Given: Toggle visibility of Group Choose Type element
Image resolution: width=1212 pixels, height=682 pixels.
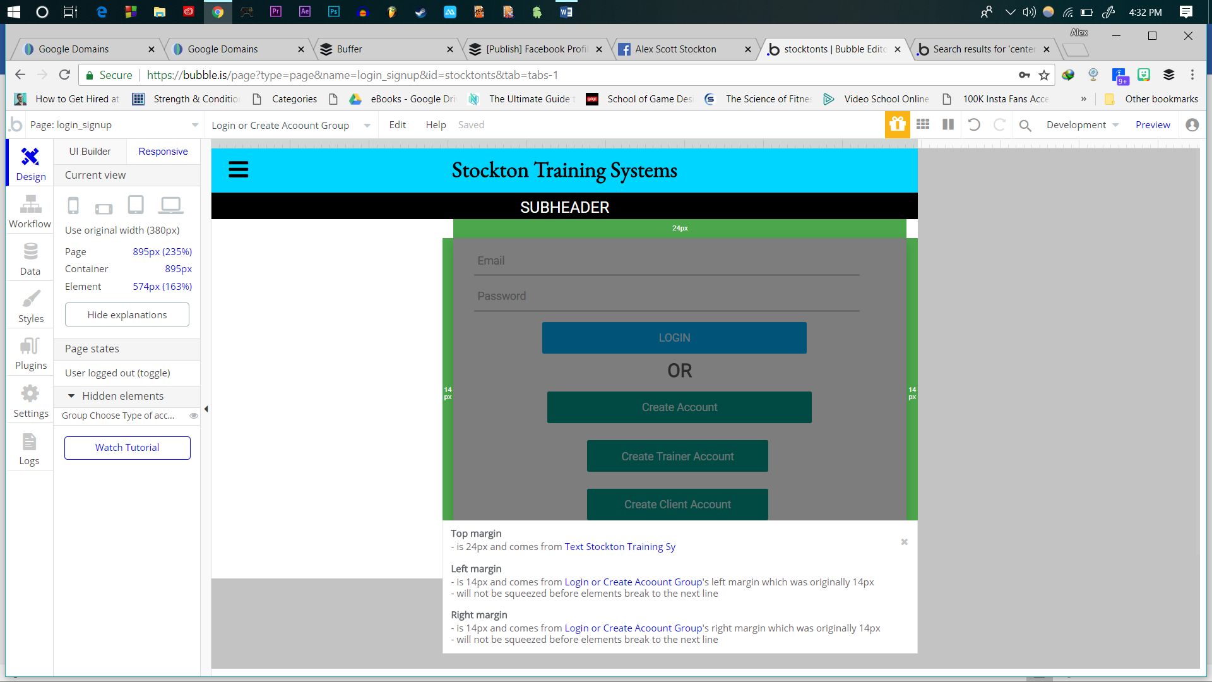Looking at the screenshot, I should [x=194, y=416].
